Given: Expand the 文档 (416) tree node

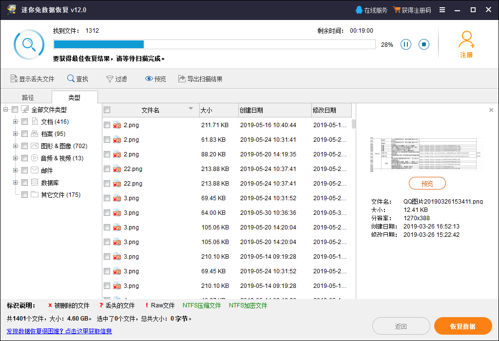Looking at the screenshot, I should pyautogui.click(x=15, y=121).
